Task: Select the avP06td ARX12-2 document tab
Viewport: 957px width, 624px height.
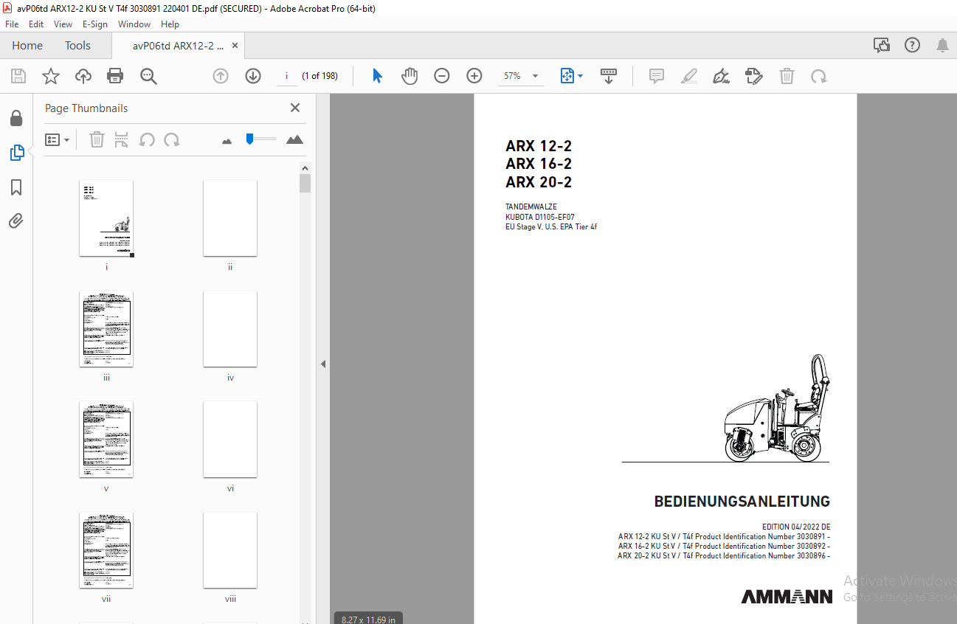Action: 178,46
